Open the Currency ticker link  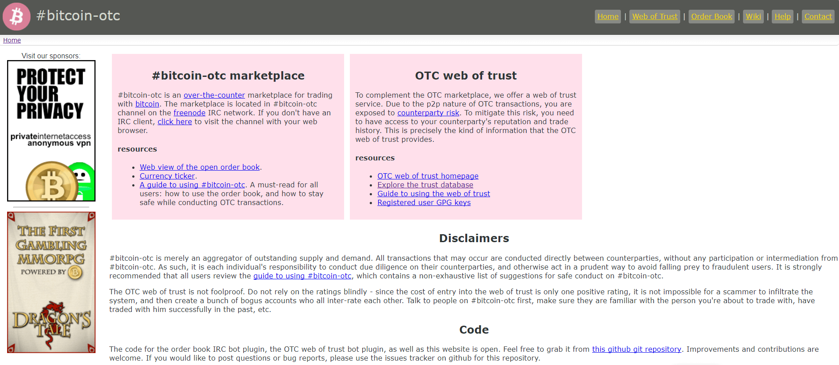coord(167,176)
